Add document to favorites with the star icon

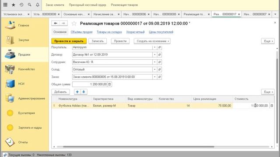click(x=74, y=23)
